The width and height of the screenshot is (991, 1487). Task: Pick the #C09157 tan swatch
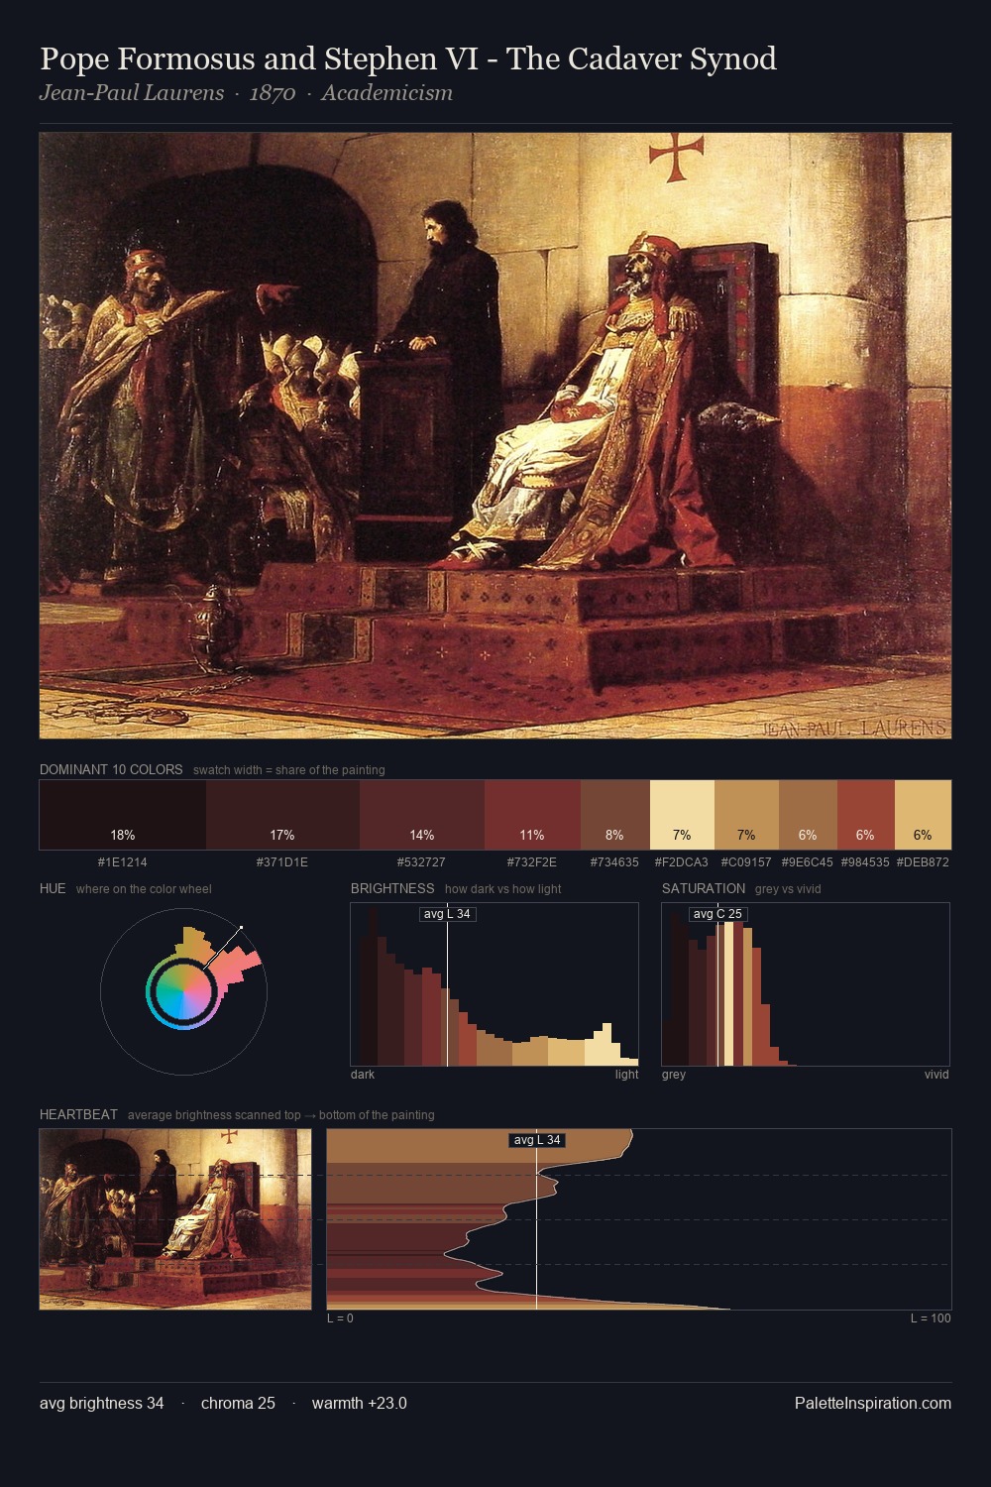pyautogui.click(x=746, y=815)
